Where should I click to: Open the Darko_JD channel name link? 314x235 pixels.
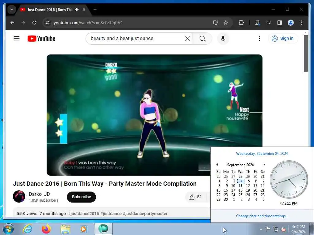tap(39, 194)
